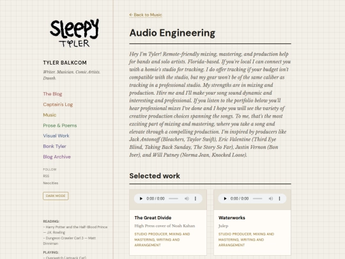The image size is (345, 259).
Task: Click the Audio Engineering heading
Action: 172,33
